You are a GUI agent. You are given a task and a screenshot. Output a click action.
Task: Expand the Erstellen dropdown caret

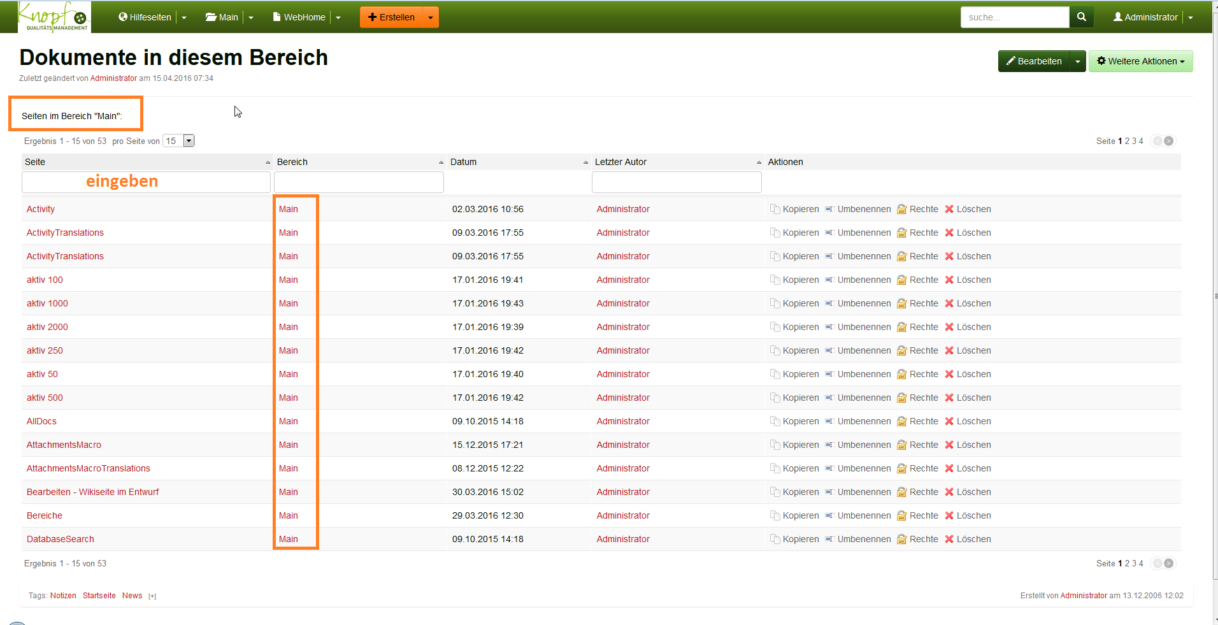[x=431, y=17]
